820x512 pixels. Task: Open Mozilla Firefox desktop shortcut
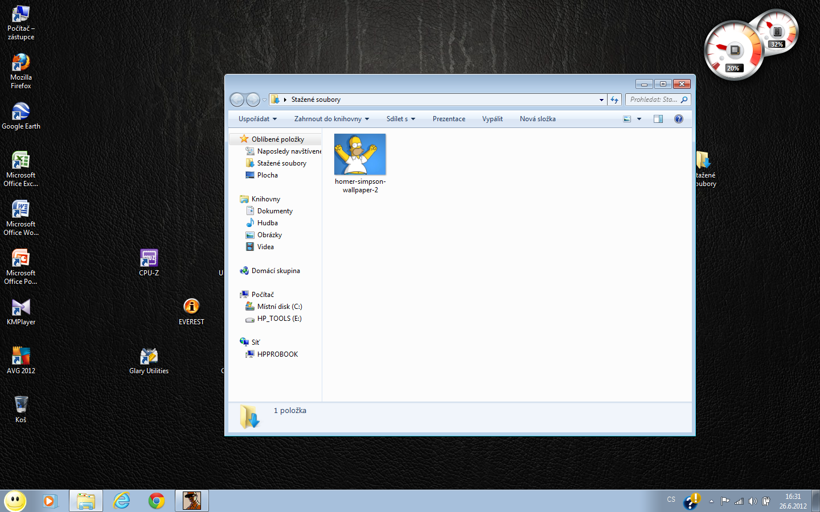click(21, 71)
